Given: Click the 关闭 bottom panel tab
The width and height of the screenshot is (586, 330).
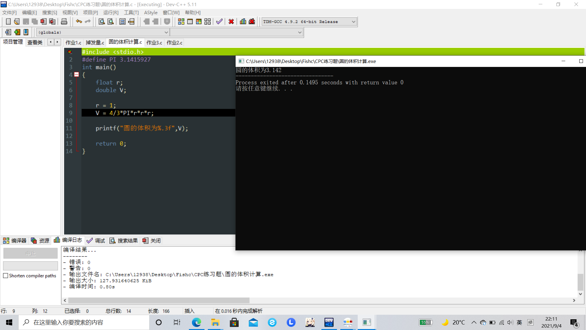Looking at the screenshot, I should coord(152,241).
